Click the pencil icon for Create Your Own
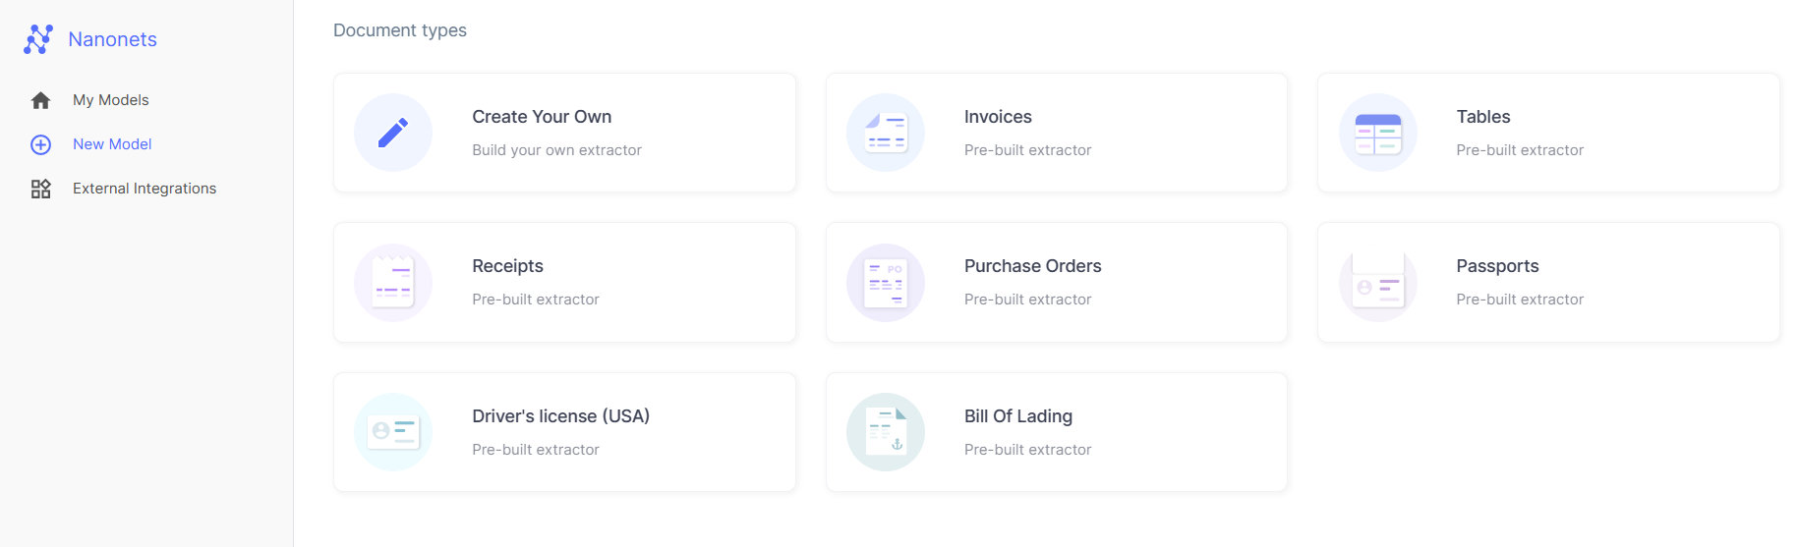Viewport: 1797px width, 547px height. coord(393,133)
